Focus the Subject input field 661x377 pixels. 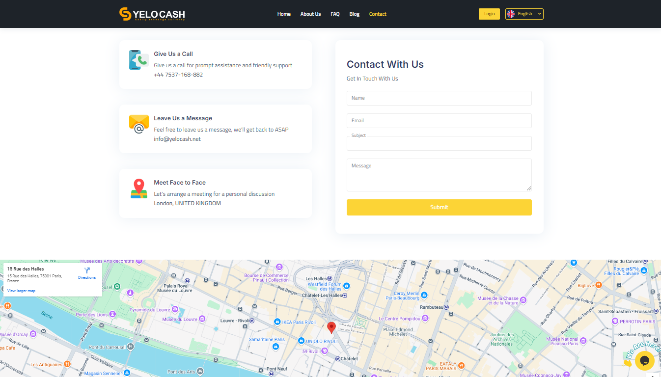(439, 143)
